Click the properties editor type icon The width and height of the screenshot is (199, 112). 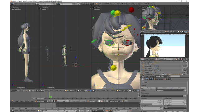[143, 79]
